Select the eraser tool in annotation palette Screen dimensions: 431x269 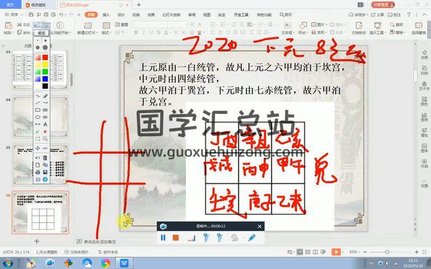(45, 96)
